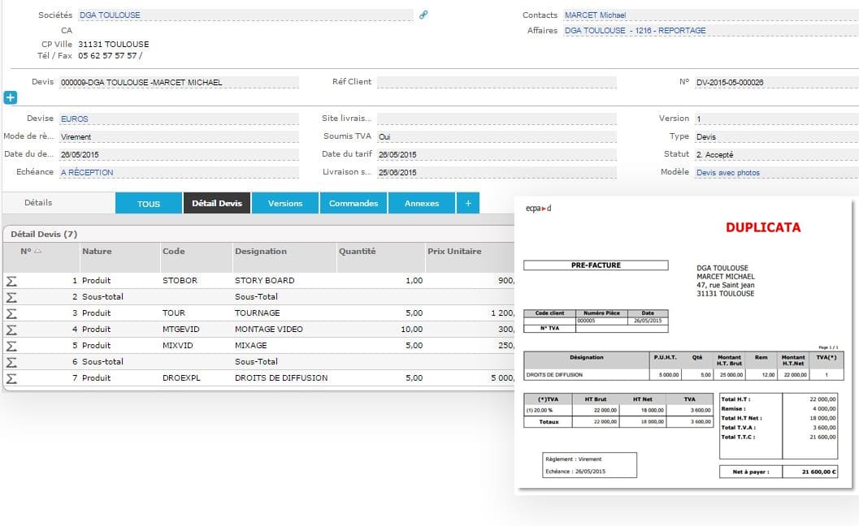Click sigma icon on MONTAGE VIDEO row

coord(11,330)
